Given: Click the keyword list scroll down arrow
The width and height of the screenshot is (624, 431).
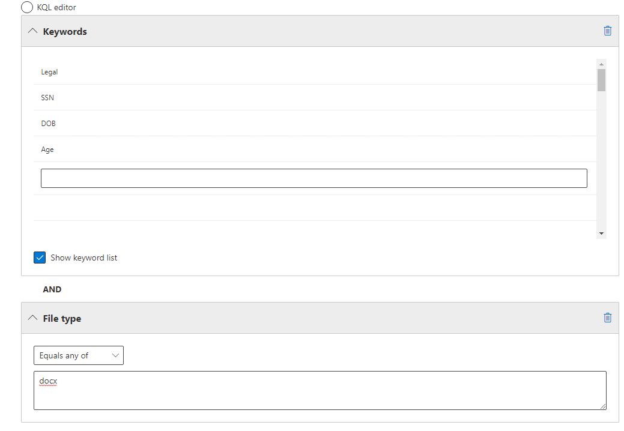Looking at the screenshot, I should tap(601, 234).
